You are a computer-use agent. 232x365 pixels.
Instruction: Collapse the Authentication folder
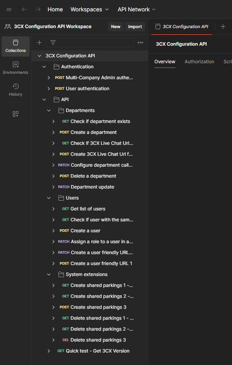pos(44,67)
